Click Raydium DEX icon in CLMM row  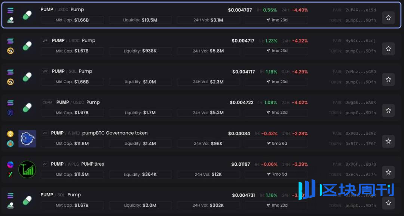pyautogui.click(x=10, y=113)
